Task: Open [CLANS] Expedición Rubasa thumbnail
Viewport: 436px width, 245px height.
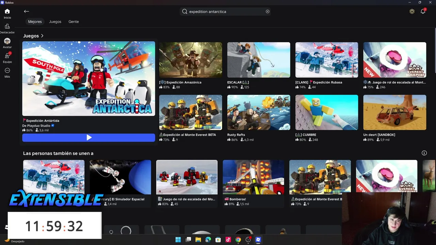Action: [x=327, y=60]
